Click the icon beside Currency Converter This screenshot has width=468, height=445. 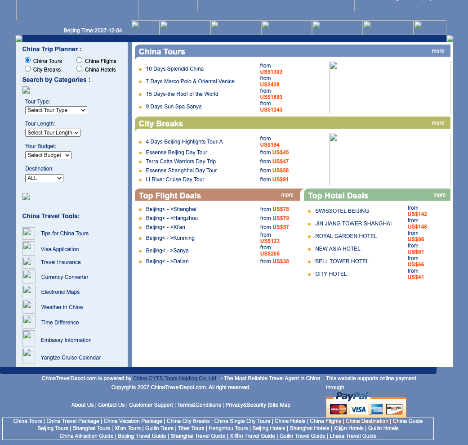(x=29, y=277)
